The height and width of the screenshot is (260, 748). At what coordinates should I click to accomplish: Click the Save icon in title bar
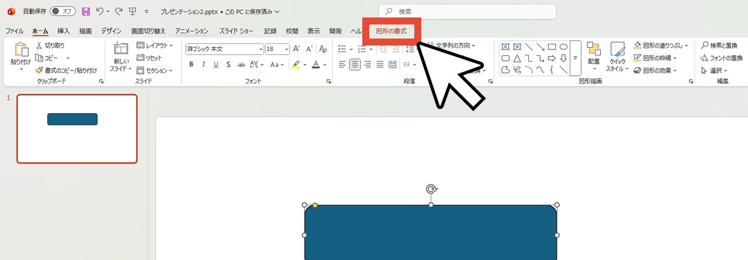click(x=86, y=11)
